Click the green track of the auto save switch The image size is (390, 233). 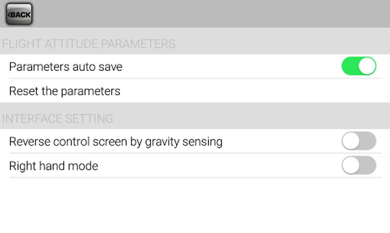click(x=349, y=66)
